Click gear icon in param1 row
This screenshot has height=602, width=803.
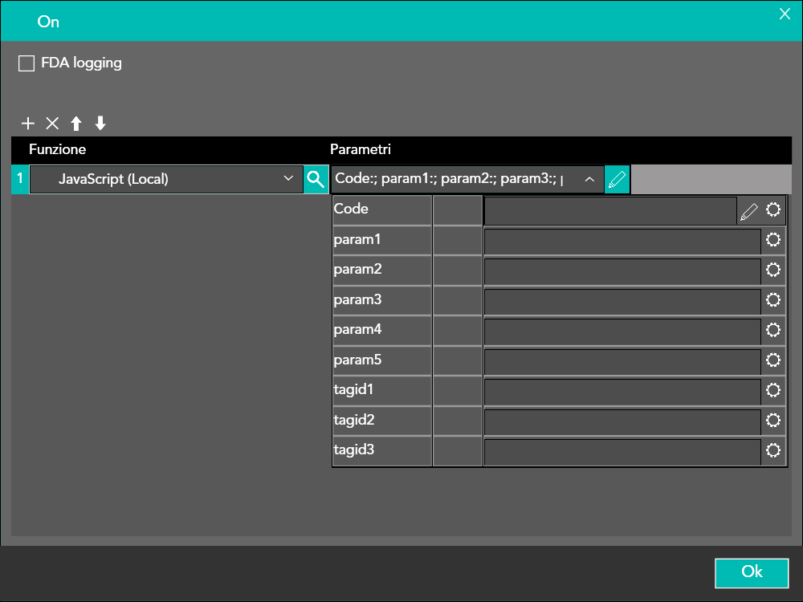(773, 240)
